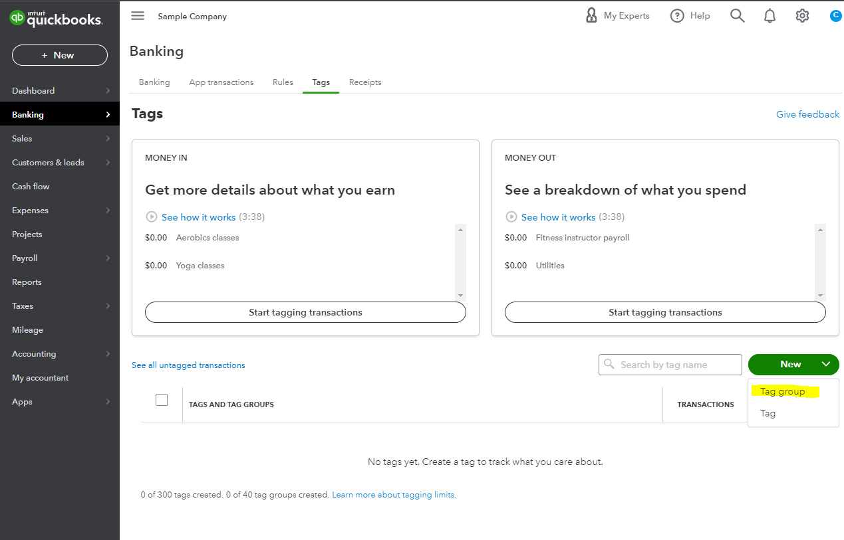This screenshot has width=844, height=540.
Task: Click Start tagging transactions under Money Out
Action: tap(665, 312)
